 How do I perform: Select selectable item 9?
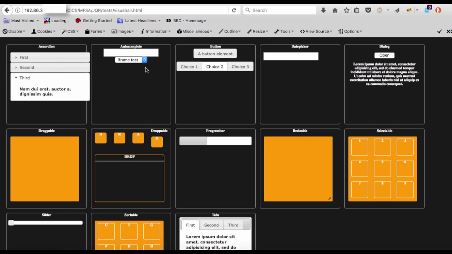click(405, 189)
